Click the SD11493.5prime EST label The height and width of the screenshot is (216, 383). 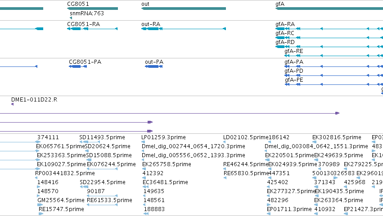point(102,137)
